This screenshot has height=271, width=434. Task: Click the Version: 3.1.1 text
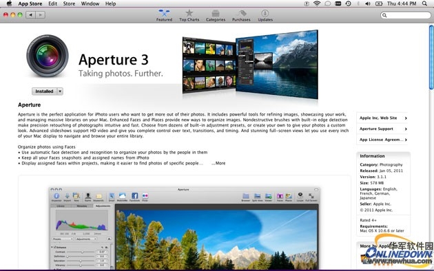[x=373, y=177]
